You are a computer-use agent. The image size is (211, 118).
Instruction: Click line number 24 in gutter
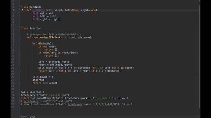[13, 68]
